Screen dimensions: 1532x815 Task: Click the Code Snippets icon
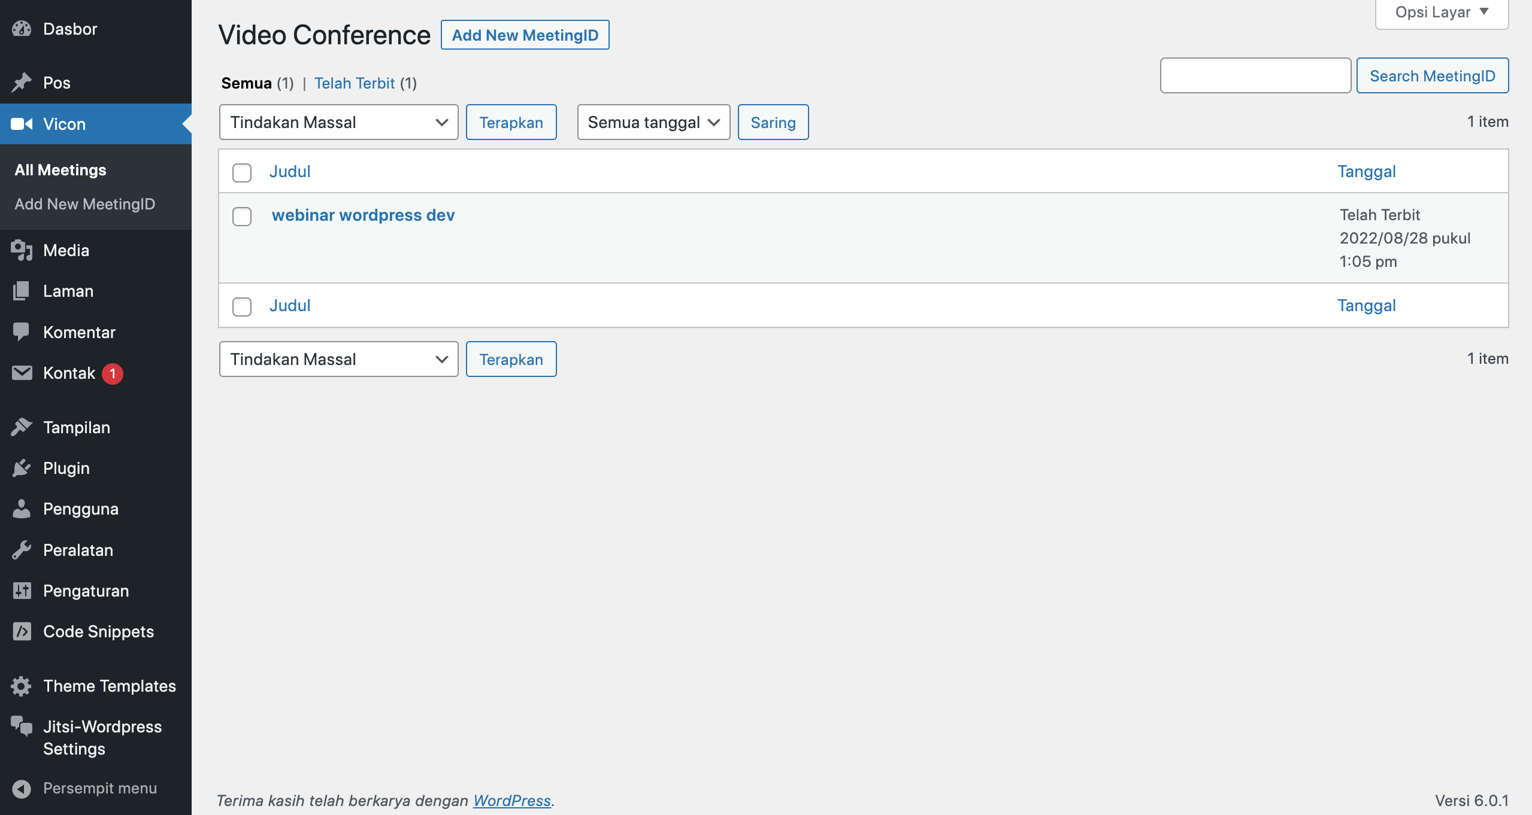[22, 631]
